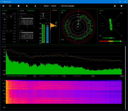Click the History label
This screenshot has width=128, height=111.
click(x=63, y=10)
